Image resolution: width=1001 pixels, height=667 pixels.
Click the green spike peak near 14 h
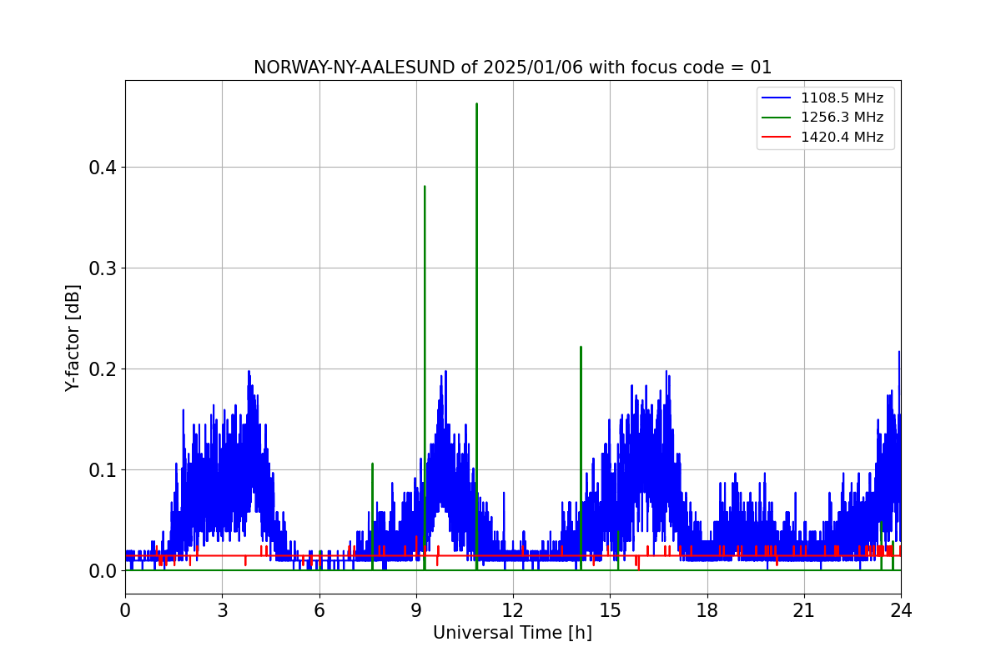coord(581,349)
